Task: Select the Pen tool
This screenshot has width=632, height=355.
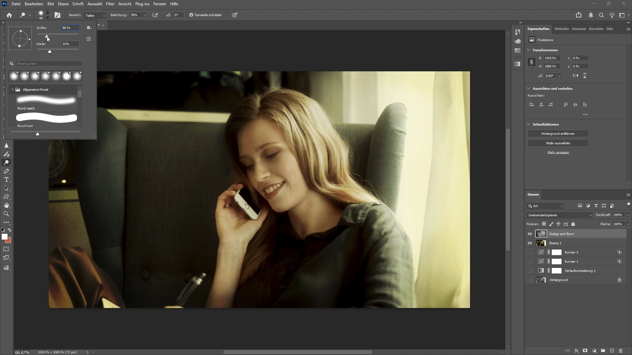Action: (6, 171)
